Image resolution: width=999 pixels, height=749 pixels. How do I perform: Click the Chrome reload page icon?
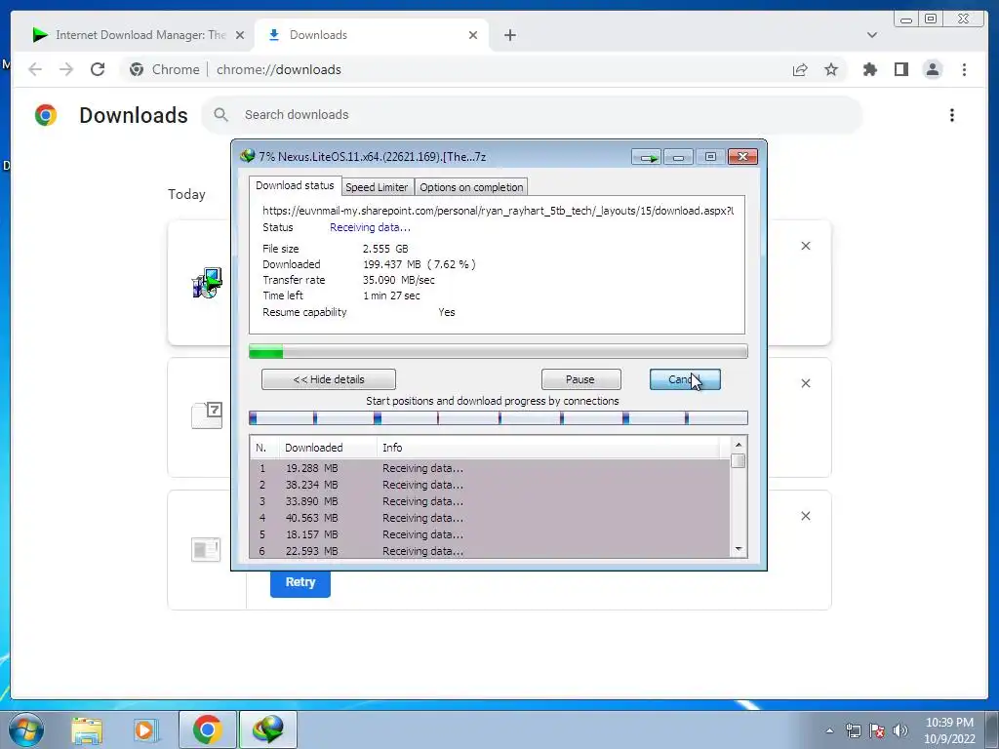point(98,69)
